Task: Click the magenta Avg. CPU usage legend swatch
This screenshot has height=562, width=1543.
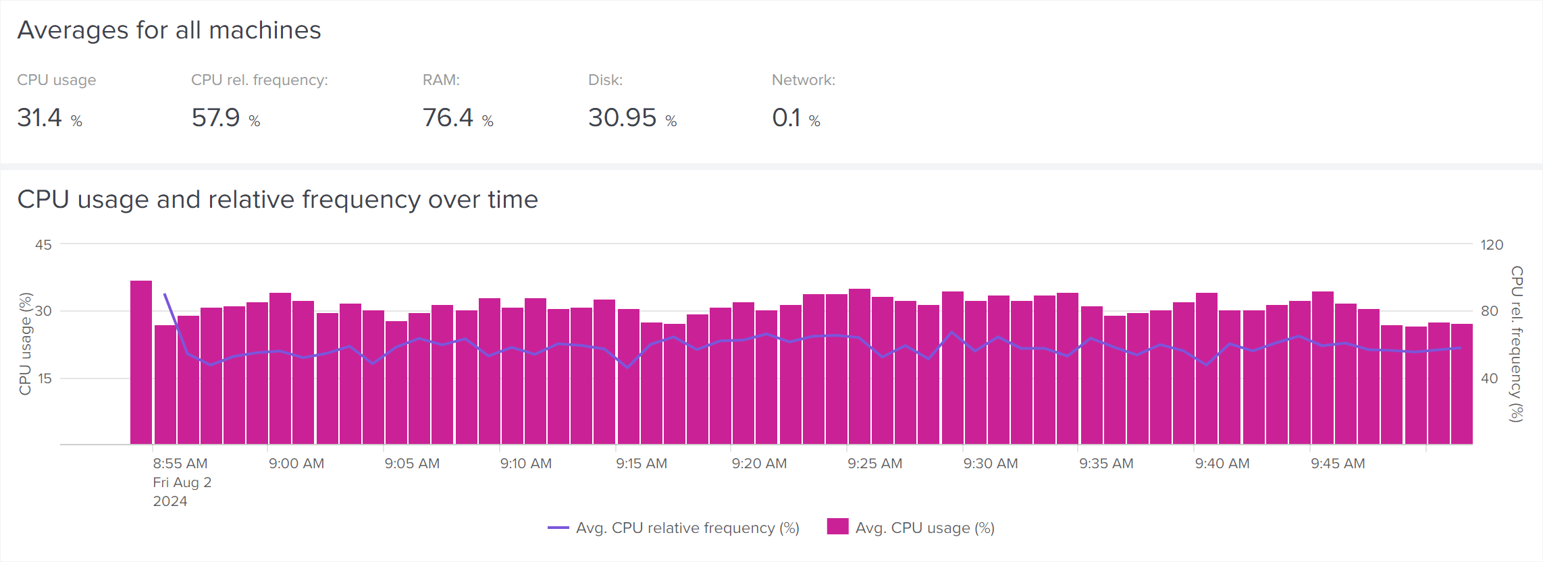Action: pos(837,527)
